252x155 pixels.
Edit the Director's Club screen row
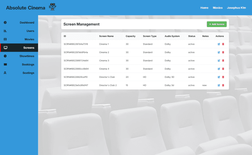[219, 77]
